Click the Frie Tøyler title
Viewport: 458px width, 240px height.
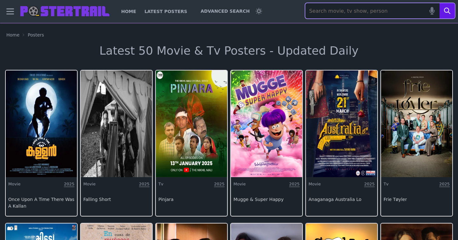coord(395,199)
